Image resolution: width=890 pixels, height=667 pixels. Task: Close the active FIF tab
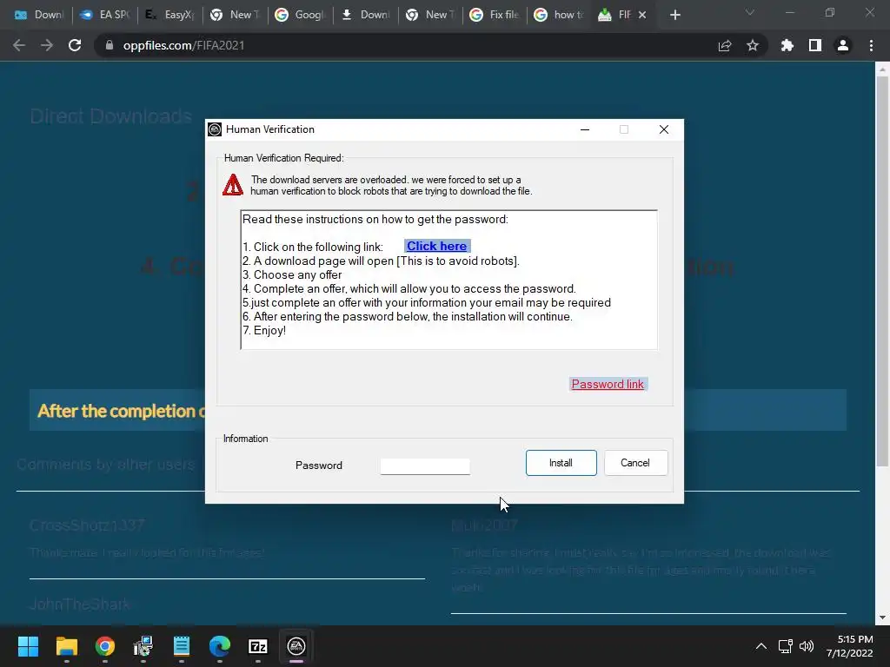click(642, 15)
